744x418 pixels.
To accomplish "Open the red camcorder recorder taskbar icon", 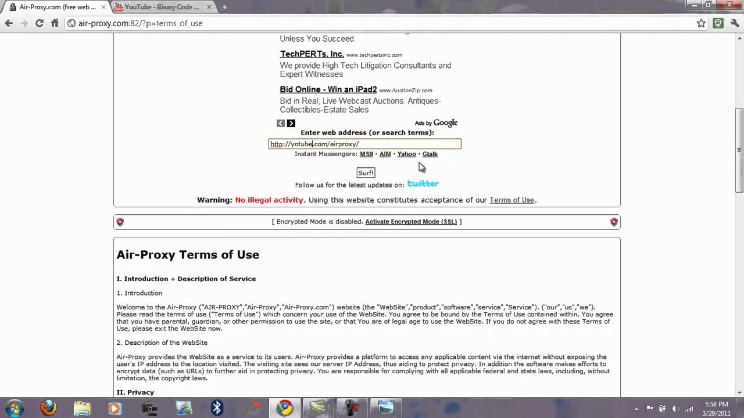I will 352,408.
